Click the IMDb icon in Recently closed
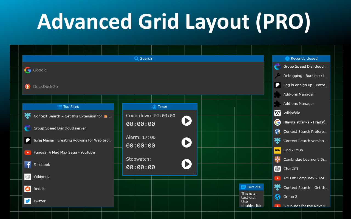The height and width of the screenshot is (219, 351). click(x=278, y=150)
